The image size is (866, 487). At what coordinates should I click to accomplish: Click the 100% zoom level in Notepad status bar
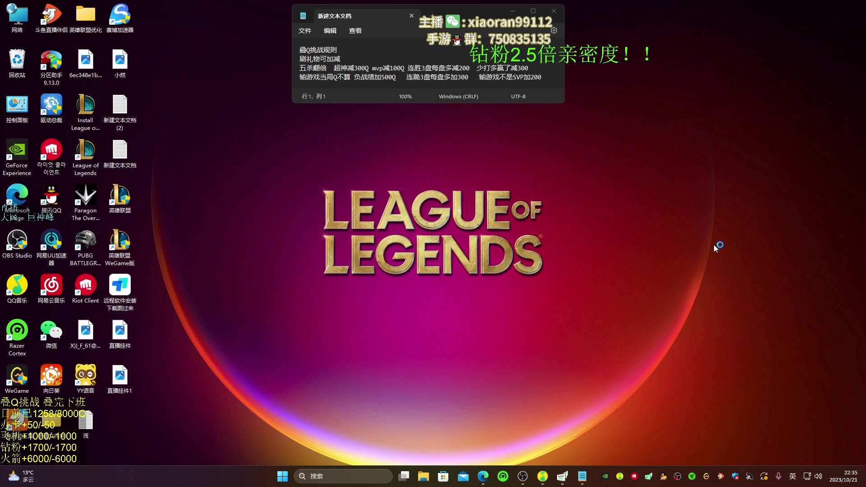click(x=405, y=96)
